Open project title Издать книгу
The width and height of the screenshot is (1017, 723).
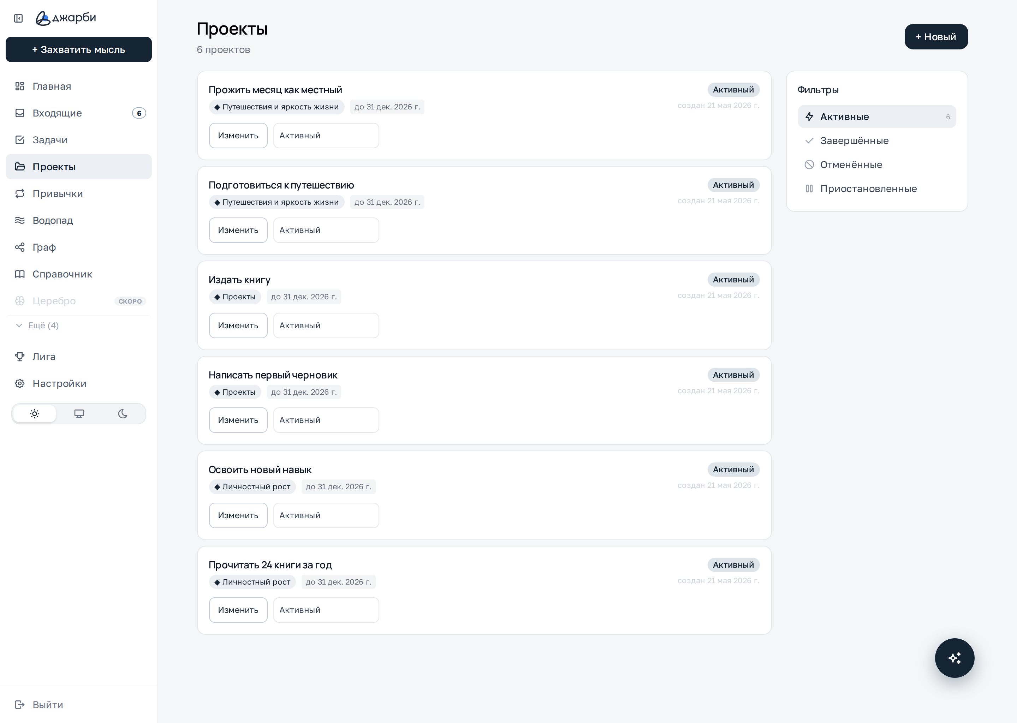(239, 280)
